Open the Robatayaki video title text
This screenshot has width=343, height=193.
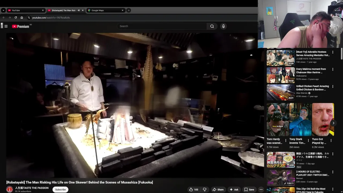(80, 182)
